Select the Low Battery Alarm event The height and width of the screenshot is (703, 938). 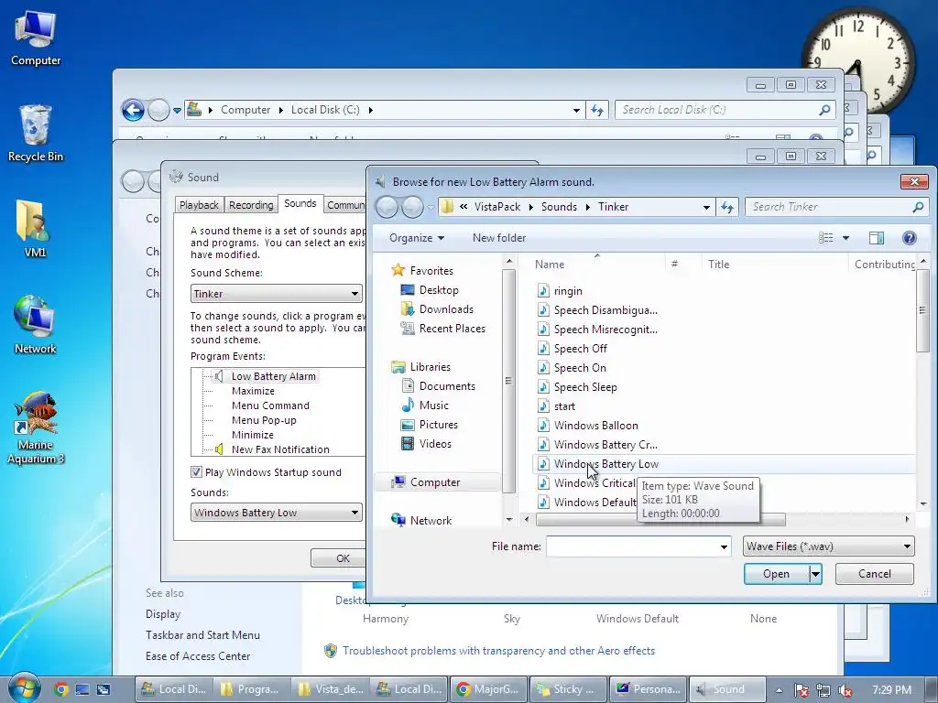point(273,376)
